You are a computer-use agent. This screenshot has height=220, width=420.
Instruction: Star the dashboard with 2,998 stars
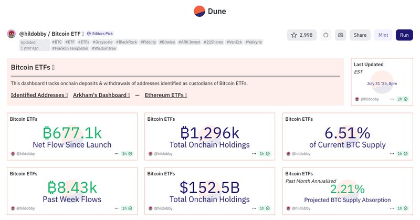coord(302,35)
